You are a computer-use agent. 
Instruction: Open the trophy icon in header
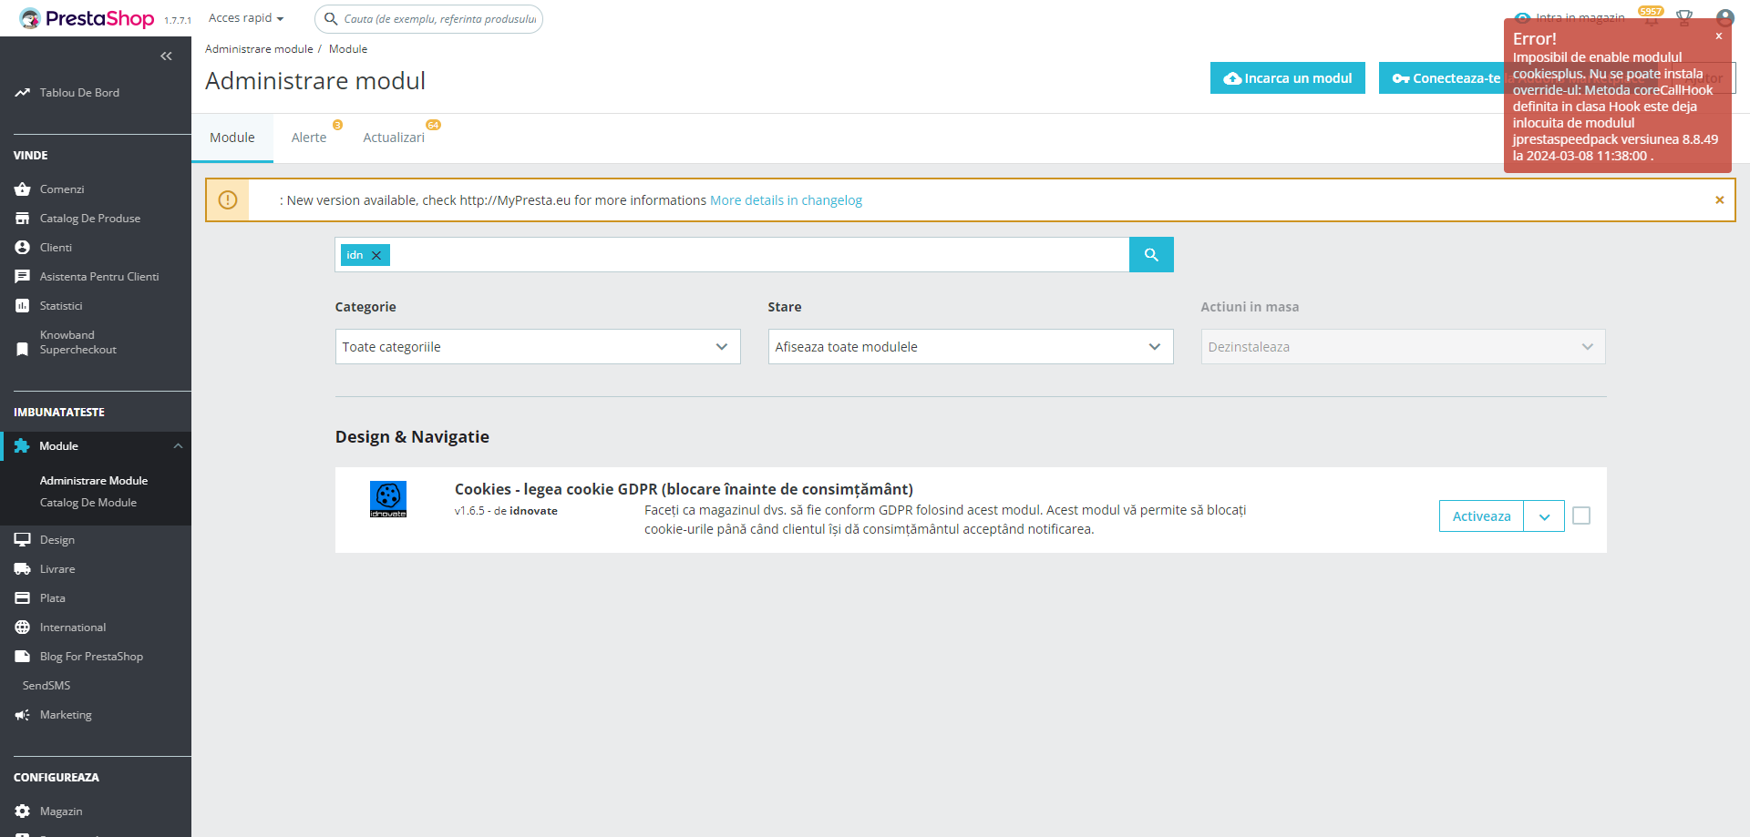pos(1684,18)
